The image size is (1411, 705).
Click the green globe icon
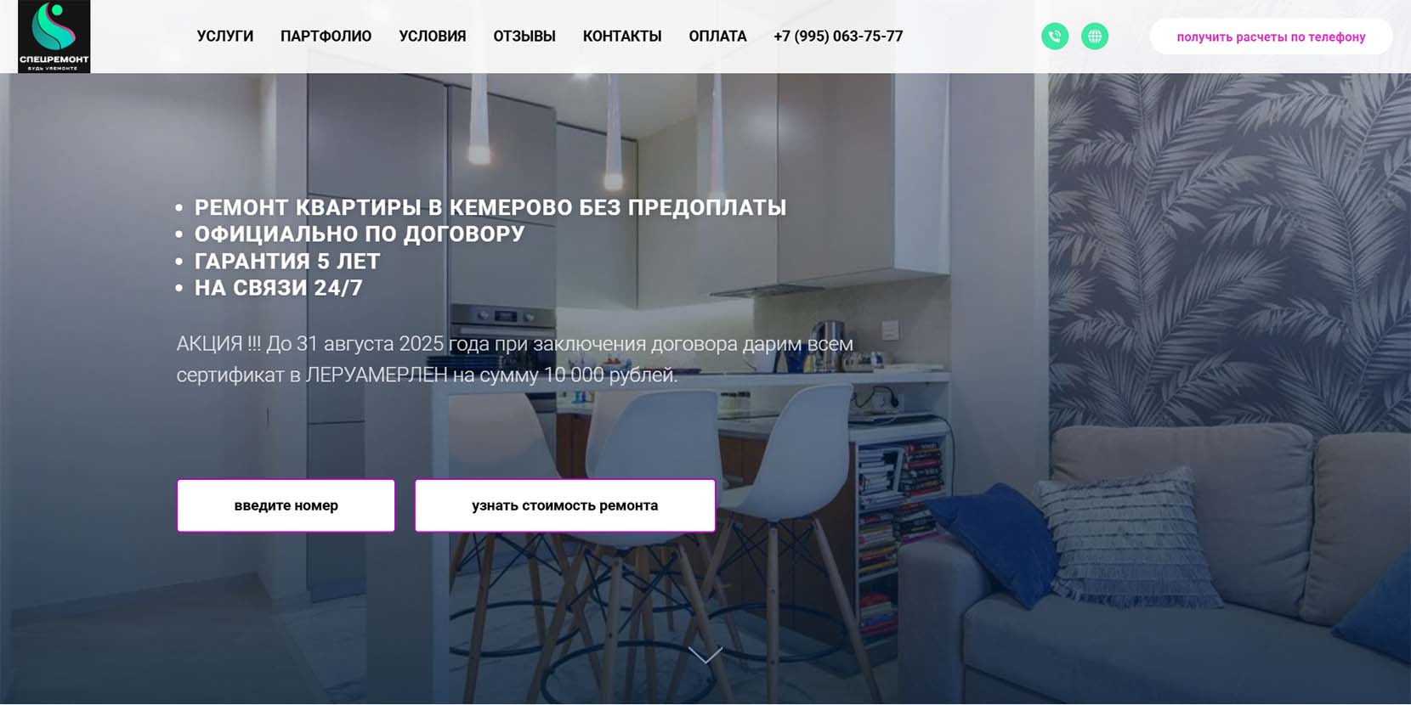(1095, 37)
